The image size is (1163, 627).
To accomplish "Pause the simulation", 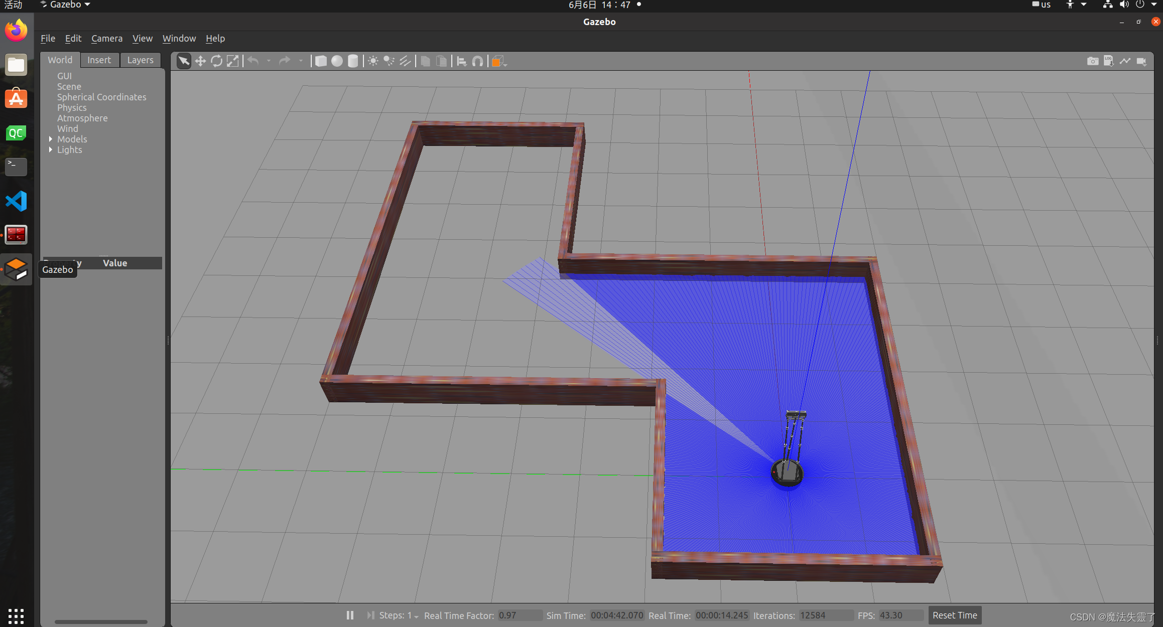I will pyautogui.click(x=350, y=615).
